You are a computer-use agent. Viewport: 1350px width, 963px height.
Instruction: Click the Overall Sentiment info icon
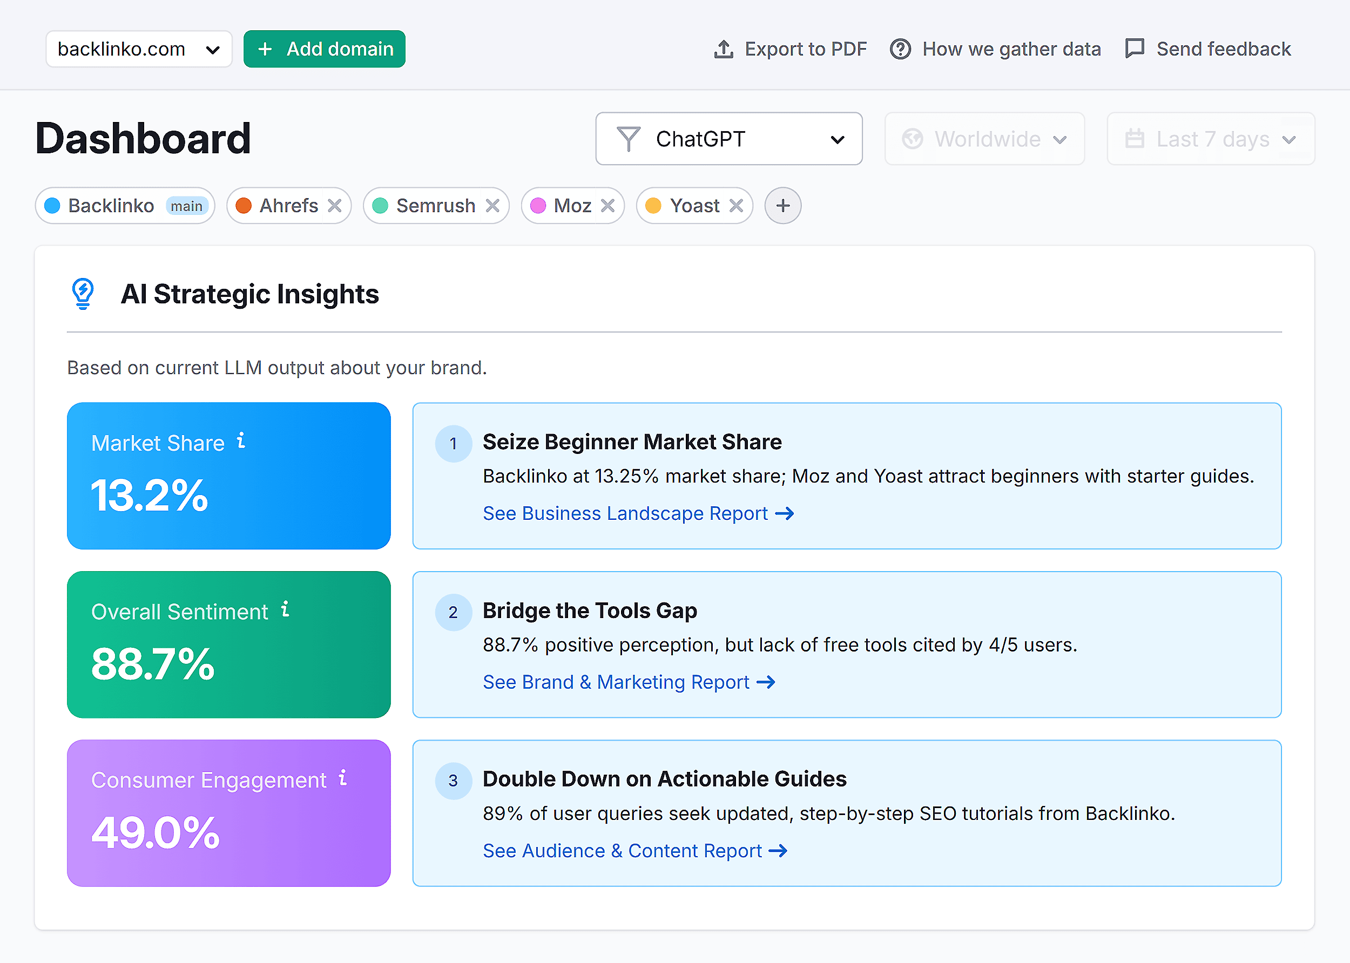coord(285,609)
